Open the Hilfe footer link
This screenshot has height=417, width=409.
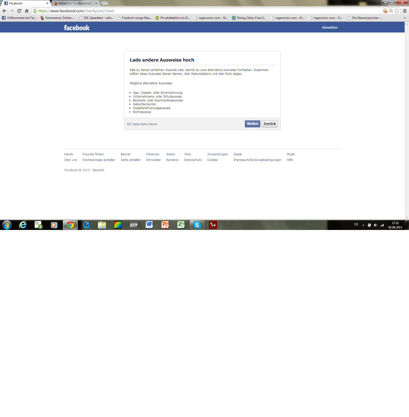[290, 160]
